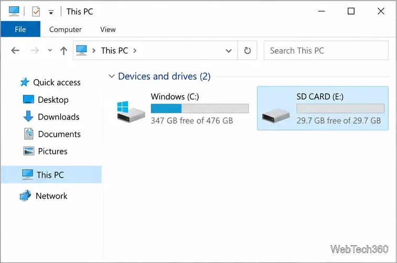This screenshot has height=263, width=397.
Task: Go up one level with Up arrow
Action: pos(64,51)
